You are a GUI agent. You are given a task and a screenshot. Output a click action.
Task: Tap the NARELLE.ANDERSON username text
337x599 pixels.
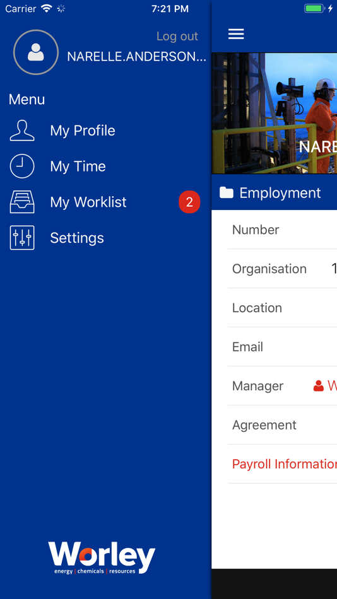click(x=136, y=57)
